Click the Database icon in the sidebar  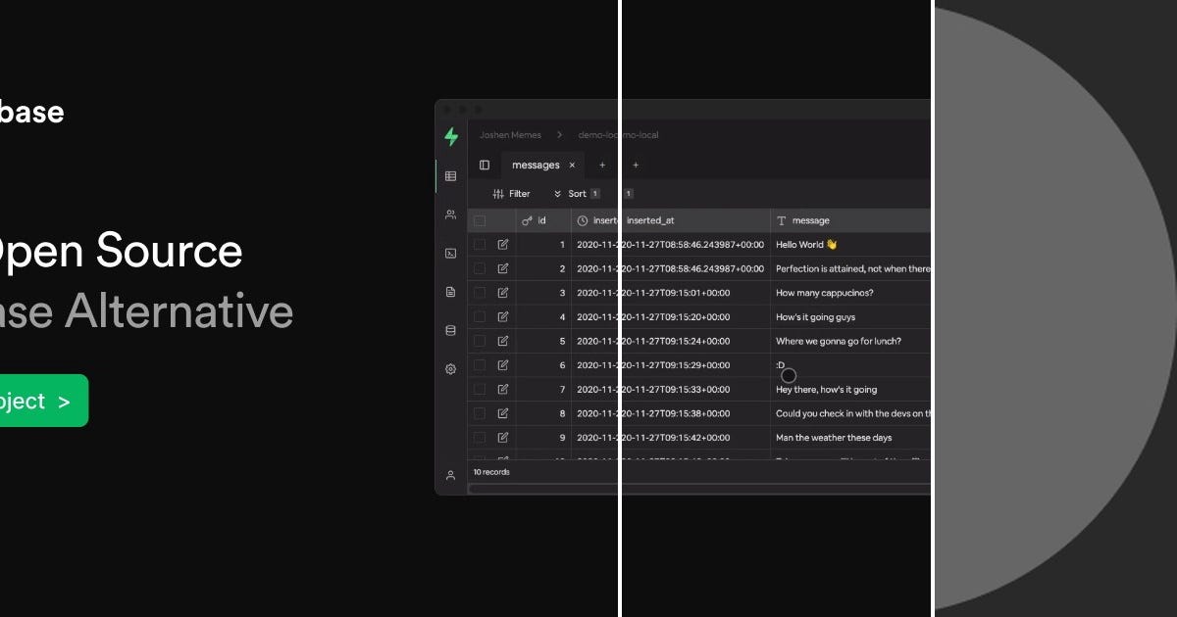450,330
